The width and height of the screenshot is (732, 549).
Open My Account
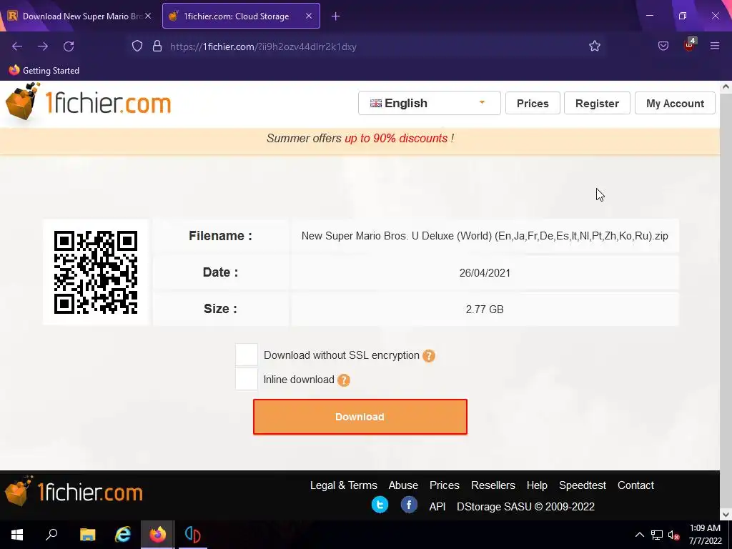[x=675, y=103]
